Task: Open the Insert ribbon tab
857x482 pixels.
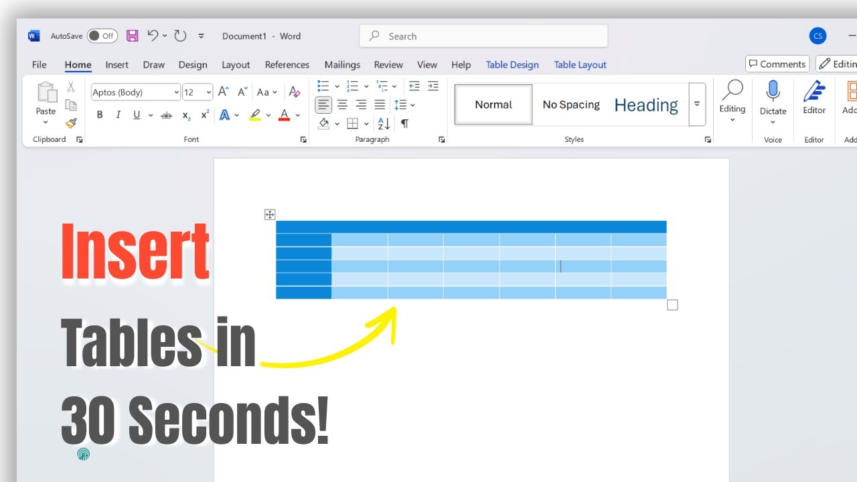Action: (x=116, y=65)
